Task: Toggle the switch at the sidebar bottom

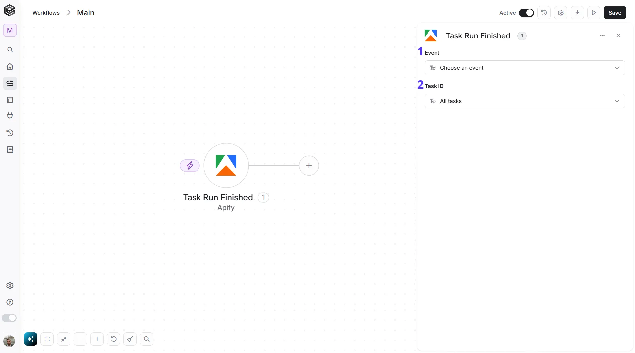Action: pyautogui.click(x=9, y=318)
